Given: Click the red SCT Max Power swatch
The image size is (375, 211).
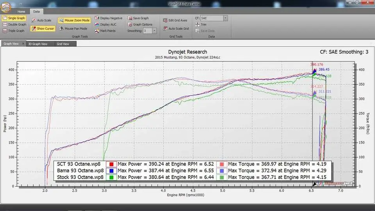Looking at the screenshot, I should (x=111, y=164).
